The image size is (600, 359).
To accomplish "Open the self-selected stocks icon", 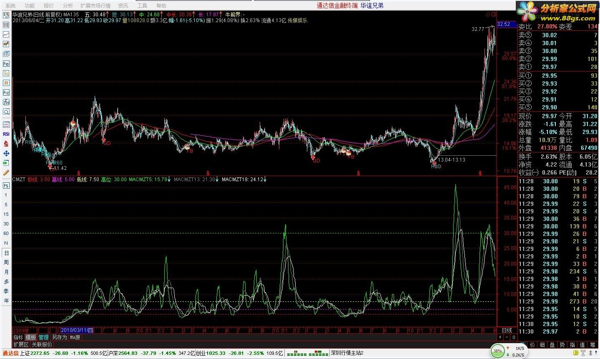I will tap(6, 83).
